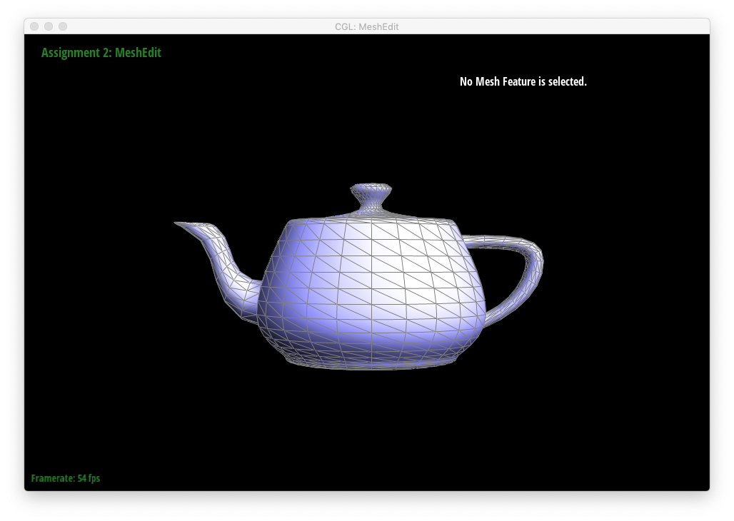
Task: Click the knob on the teapot lid
Action: (x=371, y=193)
